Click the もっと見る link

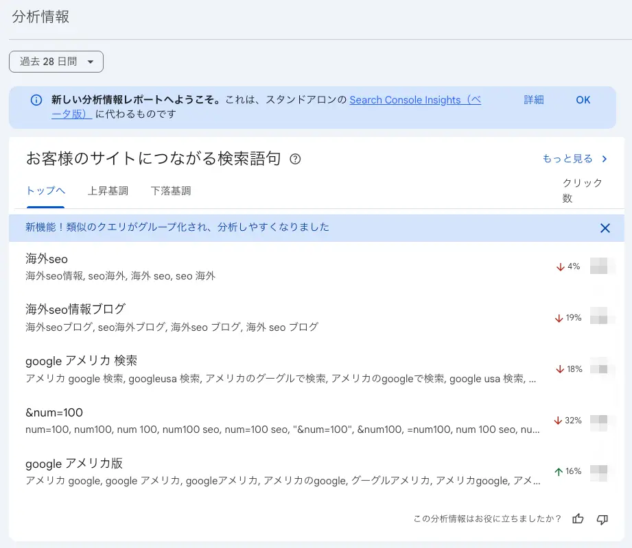coord(567,159)
